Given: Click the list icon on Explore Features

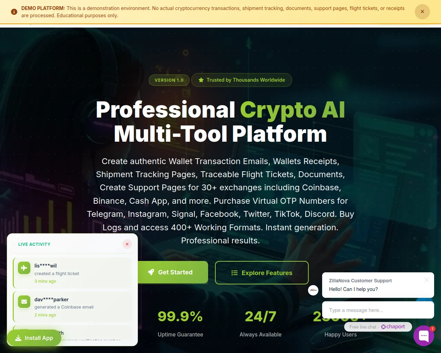Looking at the screenshot, I should pyautogui.click(x=235, y=273).
